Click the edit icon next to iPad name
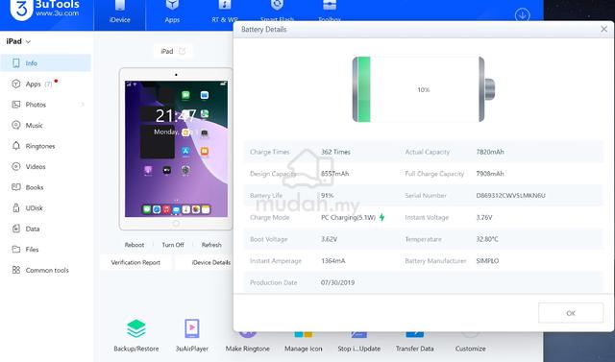Screen dimensions: 615x362 [182, 51]
